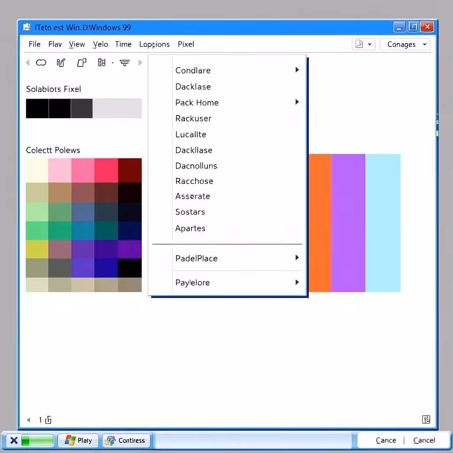Click the X icon on the taskbar
This screenshot has height=453, width=453.
(14, 440)
